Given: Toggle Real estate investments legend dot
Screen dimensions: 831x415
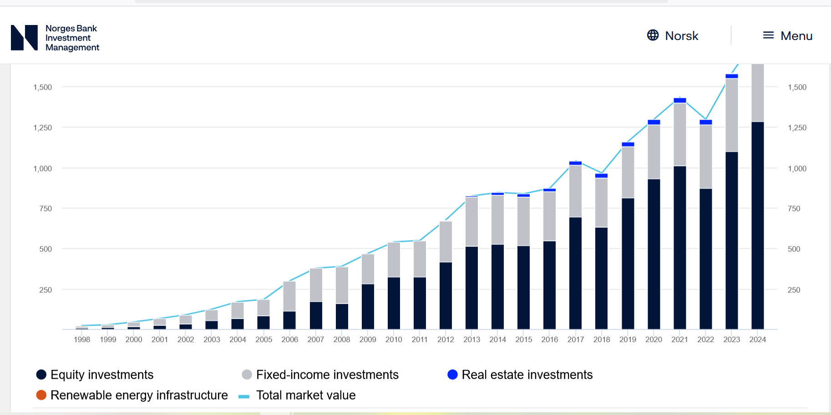Looking at the screenshot, I should pos(452,375).
